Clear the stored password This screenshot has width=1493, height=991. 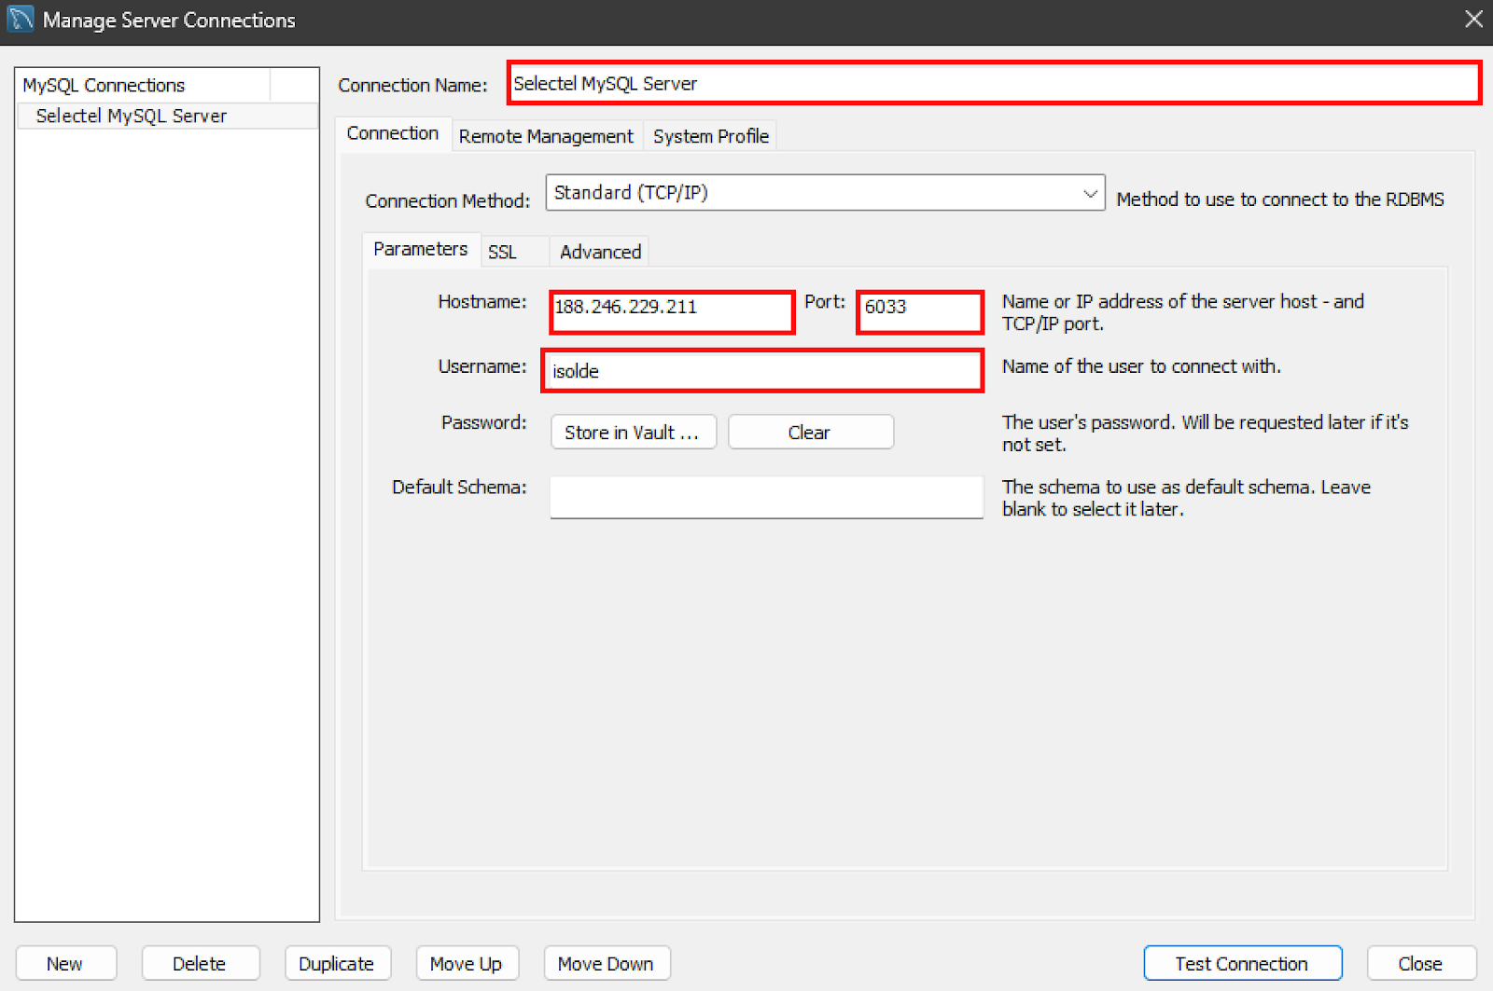pyautogui.click(x=810, y=433)
